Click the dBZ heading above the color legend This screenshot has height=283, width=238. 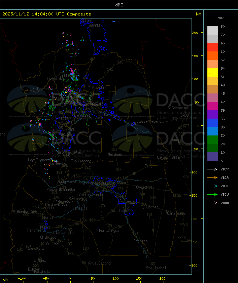point(220,18)
